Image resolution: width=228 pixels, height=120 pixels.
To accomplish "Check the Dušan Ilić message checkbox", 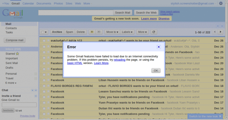I will (44, 108).
